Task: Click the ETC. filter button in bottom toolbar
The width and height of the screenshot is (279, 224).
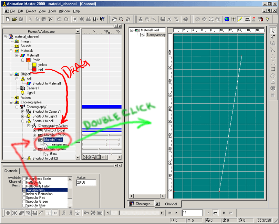Action: coord(55,213)
